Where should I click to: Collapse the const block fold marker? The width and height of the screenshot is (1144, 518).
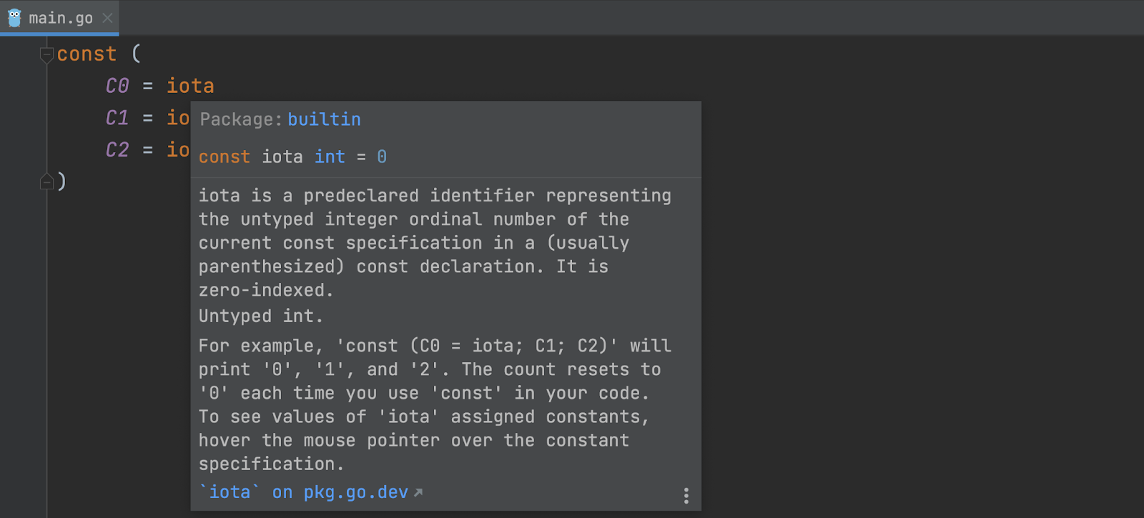[x=46, y=54]
